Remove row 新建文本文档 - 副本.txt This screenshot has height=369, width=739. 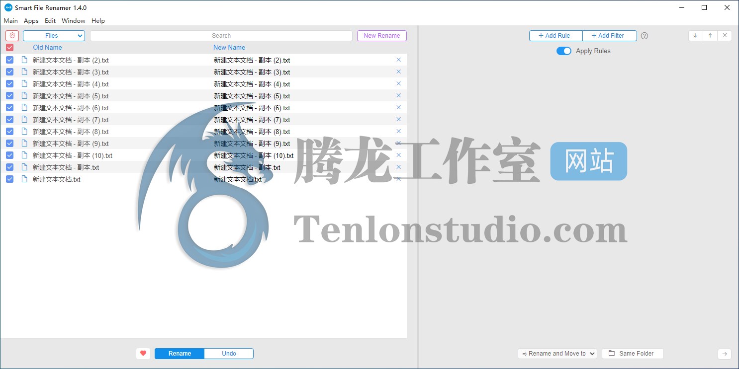(398, 167)
